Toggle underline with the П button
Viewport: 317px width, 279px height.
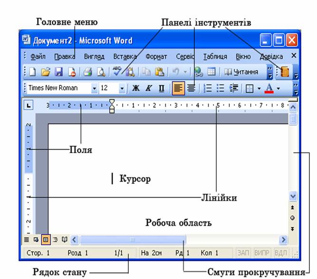click(x=162, y=88)
